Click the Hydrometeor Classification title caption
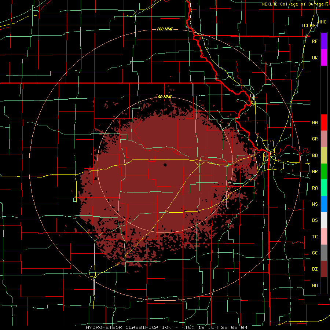The height and width of the screenshot is (330, 330). click(x=166, y=327)
